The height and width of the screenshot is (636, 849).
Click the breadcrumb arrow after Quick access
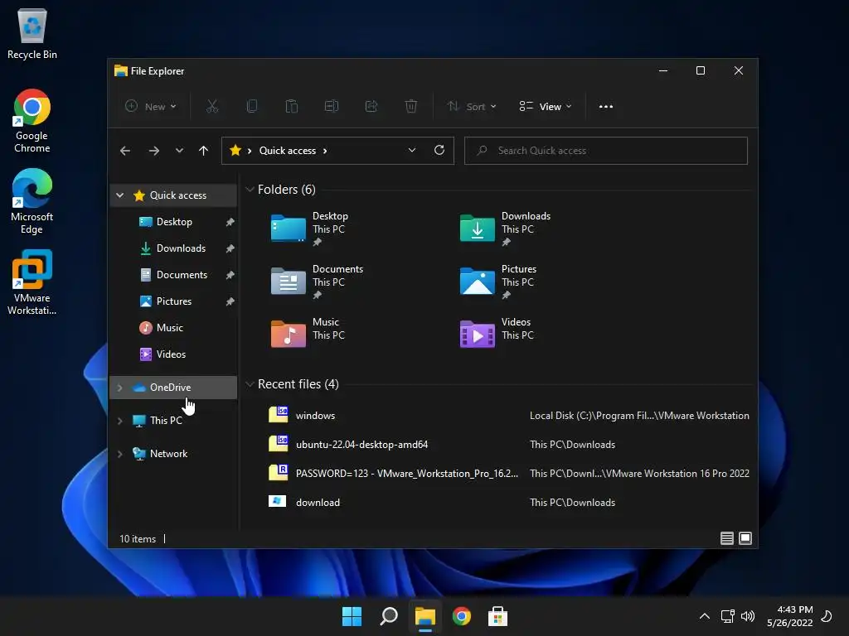[325, 151]
